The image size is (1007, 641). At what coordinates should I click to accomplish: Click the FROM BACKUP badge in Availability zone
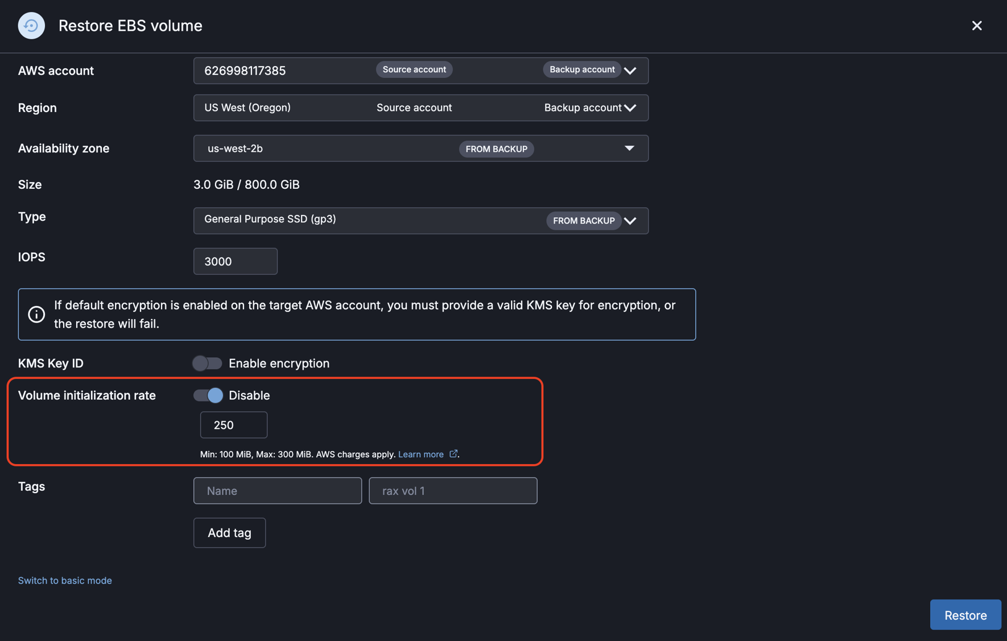[496, 149]
